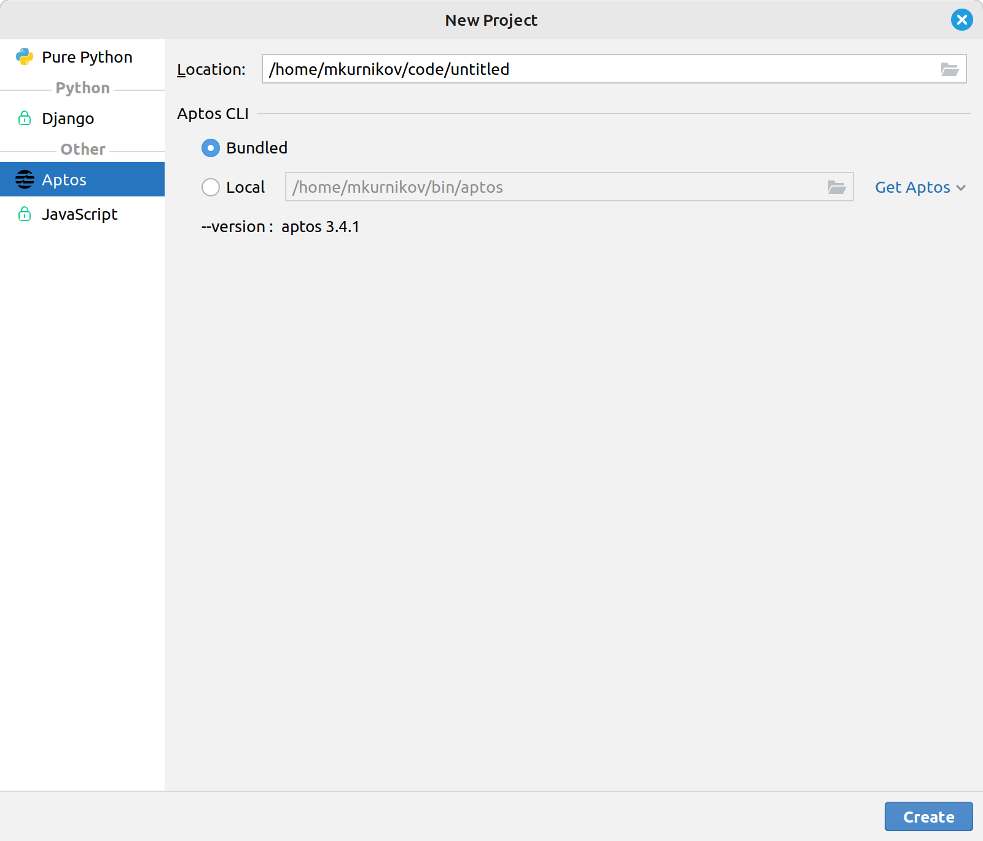
Task: Click the 'Aptos CLI' section label
Action: coord(213,114)
